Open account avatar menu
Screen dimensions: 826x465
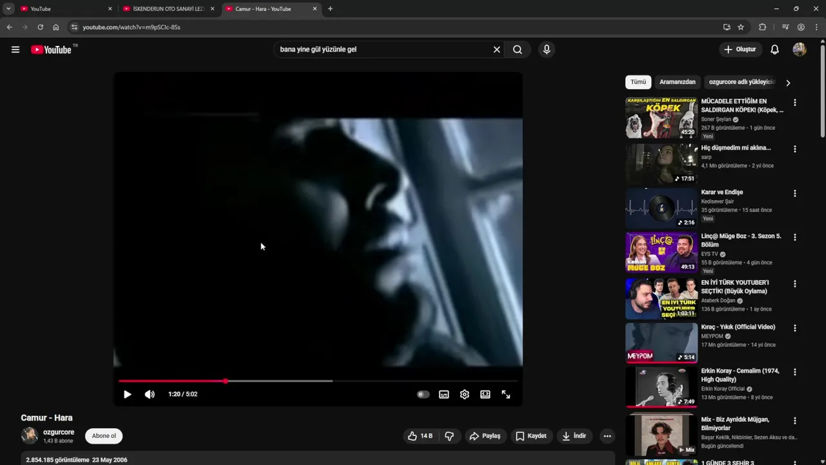[x=800, y=49]
